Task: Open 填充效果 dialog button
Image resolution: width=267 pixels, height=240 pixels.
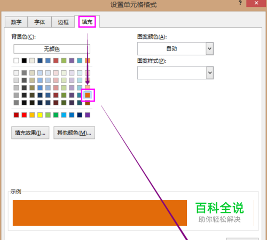Action: click(x=30, y=133)
